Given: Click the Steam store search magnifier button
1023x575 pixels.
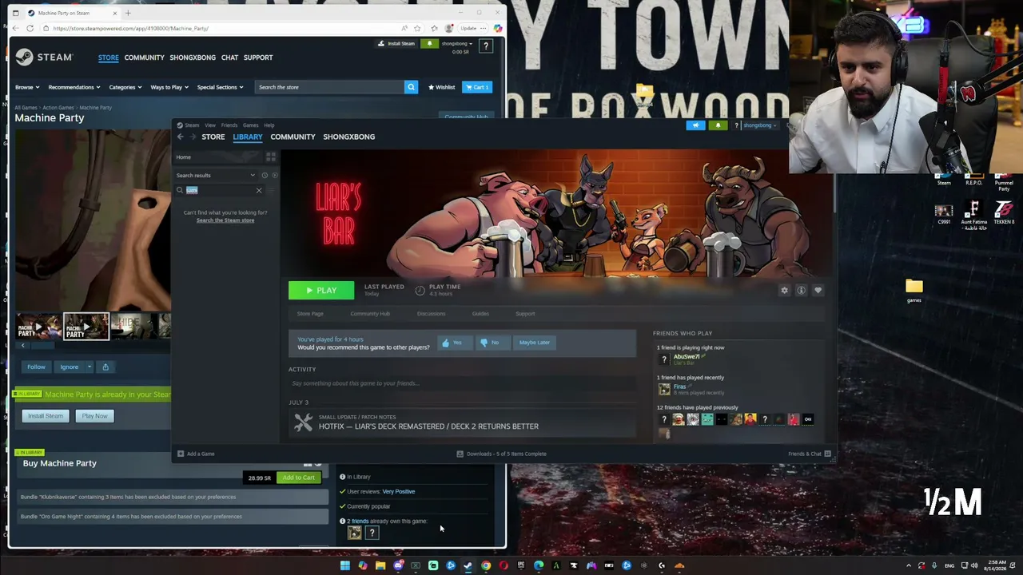Looking at the screenshot, I should [411, 87].
